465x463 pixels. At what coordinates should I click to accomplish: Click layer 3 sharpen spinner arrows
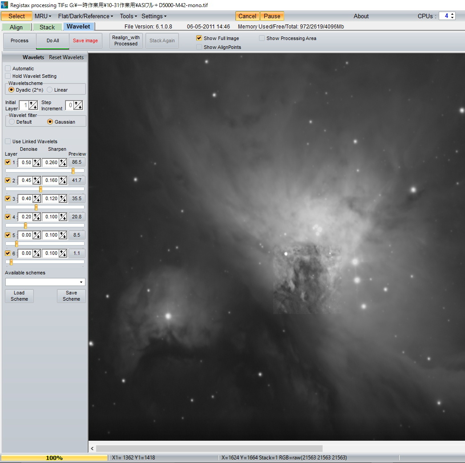click(63, 199)
